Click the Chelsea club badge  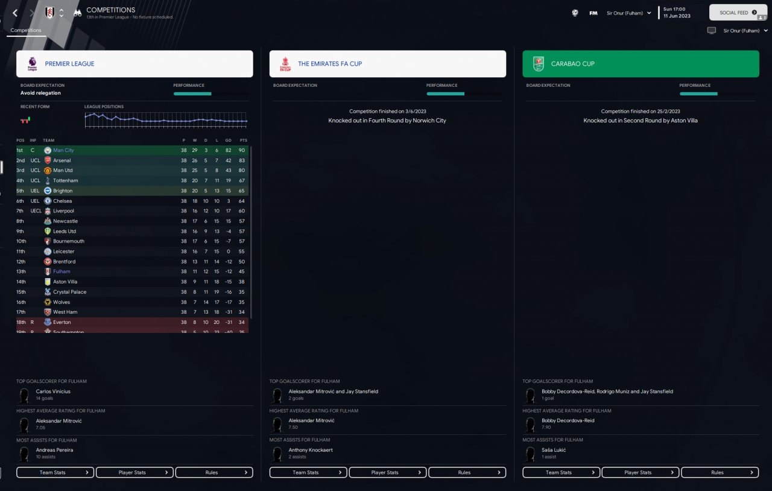tap(48, 201)
